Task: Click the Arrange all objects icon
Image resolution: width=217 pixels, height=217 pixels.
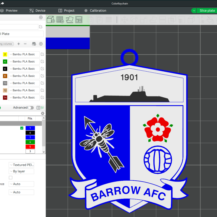Action: [79, 20]
